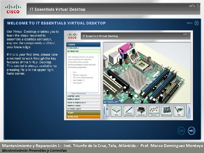204x153 pixels.
Task: Close the welcome tutorial with the X icon
Action: (197, 23)
